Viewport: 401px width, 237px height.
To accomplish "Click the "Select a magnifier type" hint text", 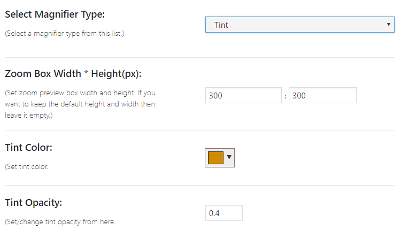I will 65,34.
